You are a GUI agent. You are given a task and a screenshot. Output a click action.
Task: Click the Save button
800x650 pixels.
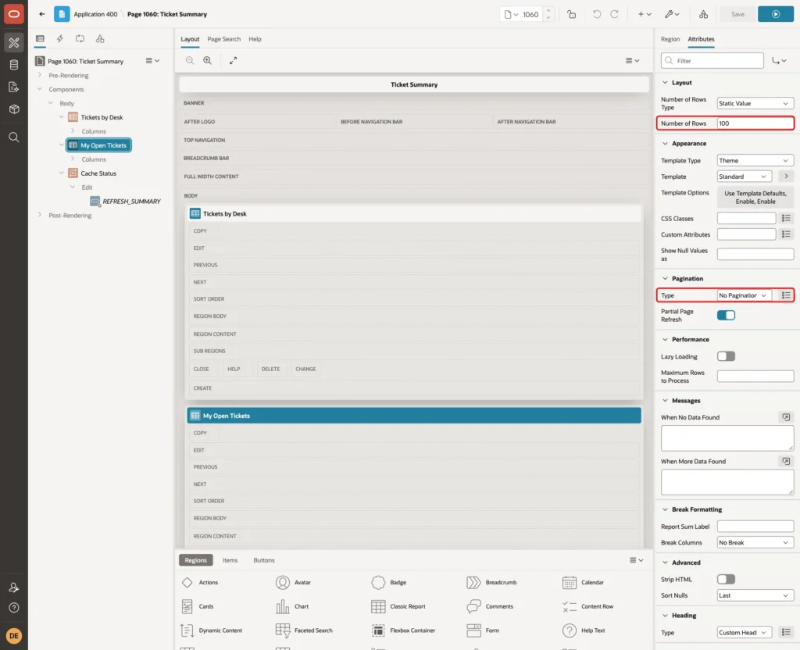(737, 14)
